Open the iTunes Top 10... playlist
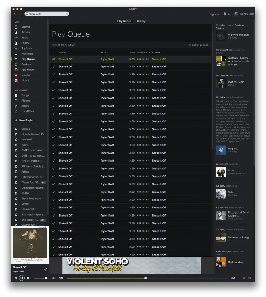The image size is (266, 297). [31, 182]
